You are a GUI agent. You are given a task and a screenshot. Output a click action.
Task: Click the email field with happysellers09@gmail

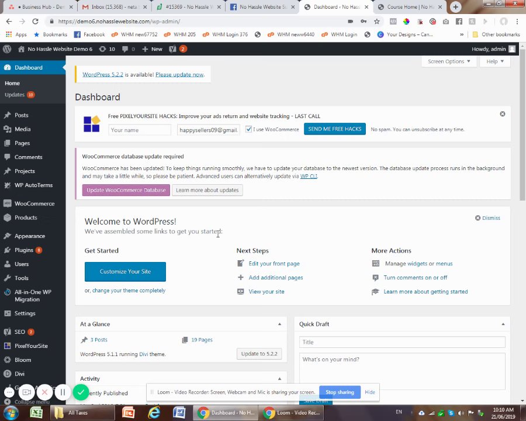point(208,130)
